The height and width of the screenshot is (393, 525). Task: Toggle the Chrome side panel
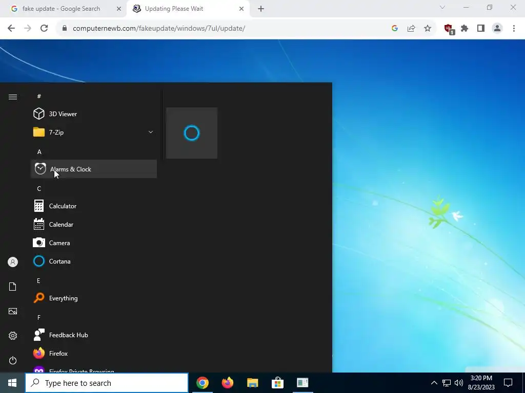[481, 29]
